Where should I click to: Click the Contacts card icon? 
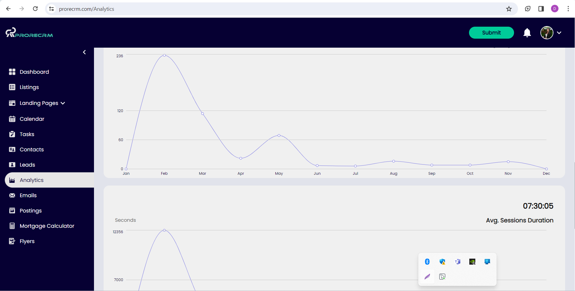click(12, 150)
